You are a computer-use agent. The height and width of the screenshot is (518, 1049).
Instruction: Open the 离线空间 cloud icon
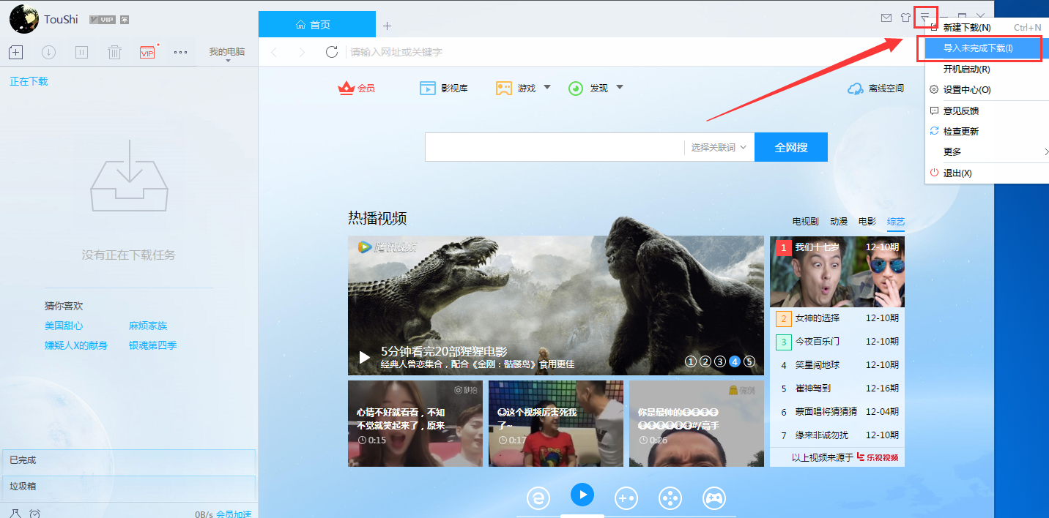coord(855,89)
